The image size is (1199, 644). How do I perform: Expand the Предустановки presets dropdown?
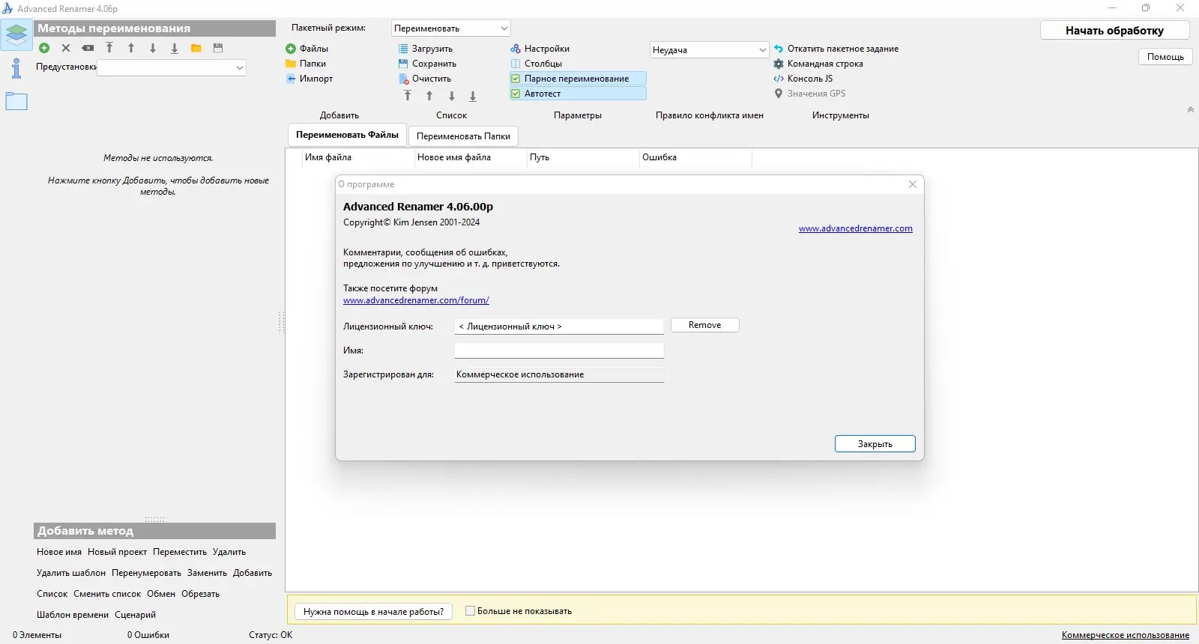coord(172,67)
